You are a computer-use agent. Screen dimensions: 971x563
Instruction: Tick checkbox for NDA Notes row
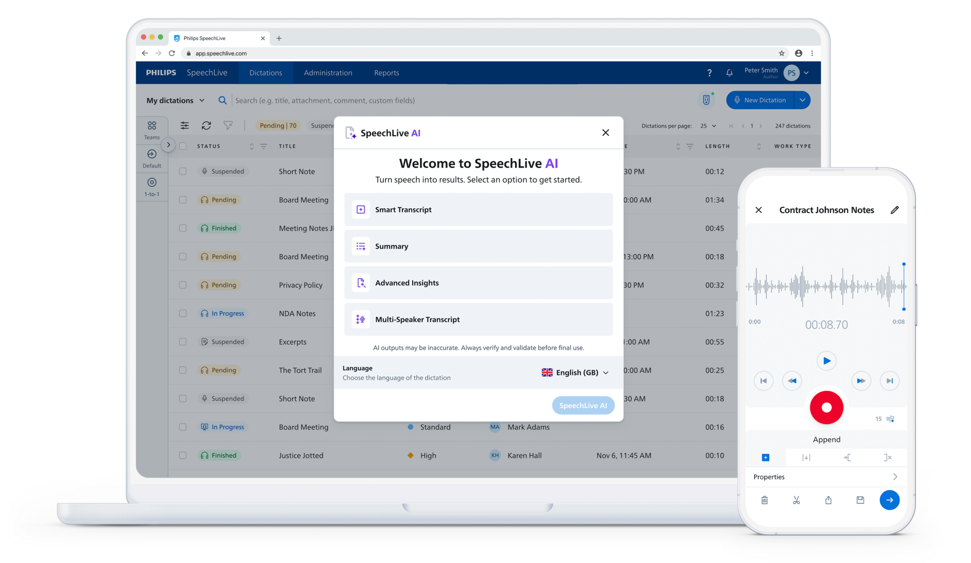(x=183, y=313)
